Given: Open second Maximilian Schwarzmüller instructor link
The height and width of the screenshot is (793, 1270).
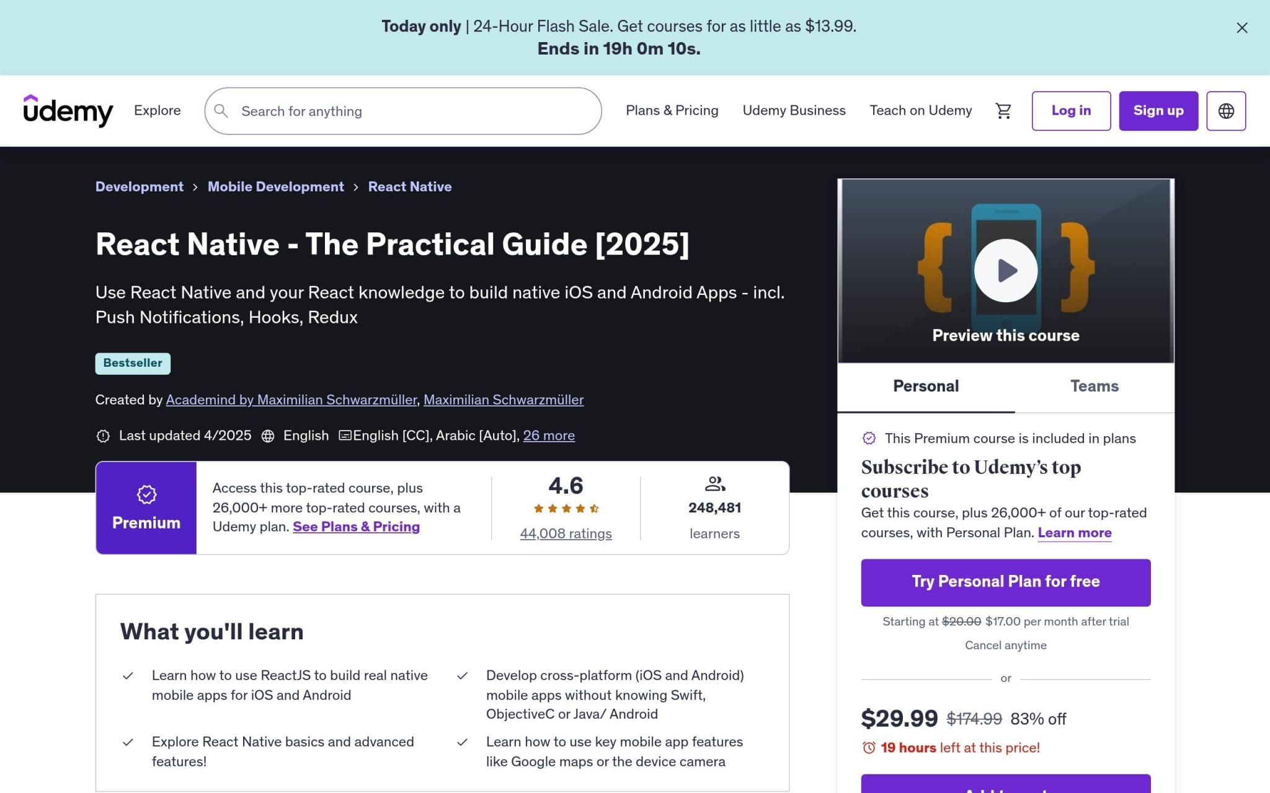Looking at the screenshot, I should pos(504,400).
